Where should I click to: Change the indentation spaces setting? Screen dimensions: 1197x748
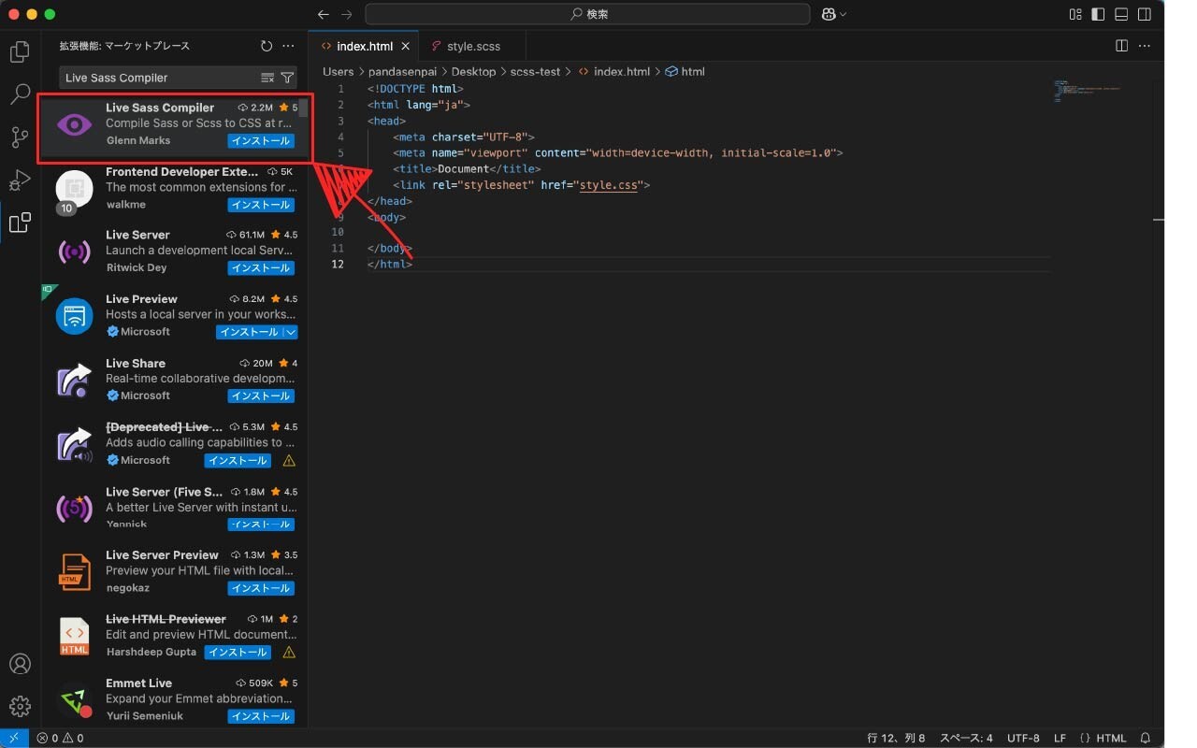[966, 738]
